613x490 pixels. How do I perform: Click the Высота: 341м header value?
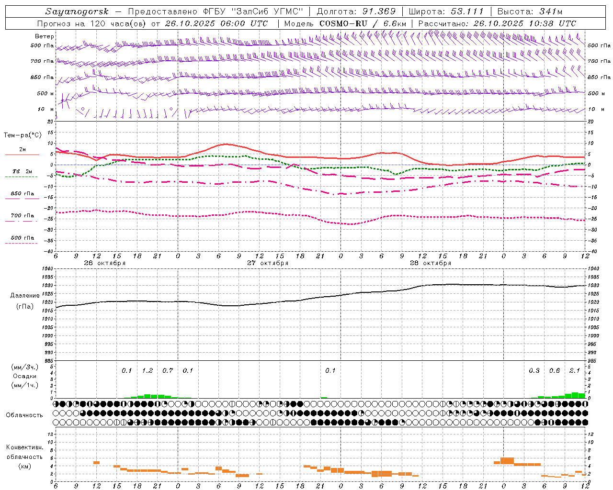tap(530, 11)
